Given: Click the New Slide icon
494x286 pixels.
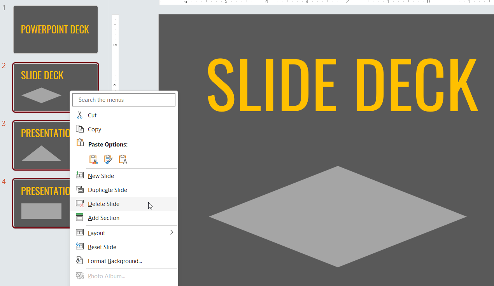Looking at the screenshot, I should point(79,175).
